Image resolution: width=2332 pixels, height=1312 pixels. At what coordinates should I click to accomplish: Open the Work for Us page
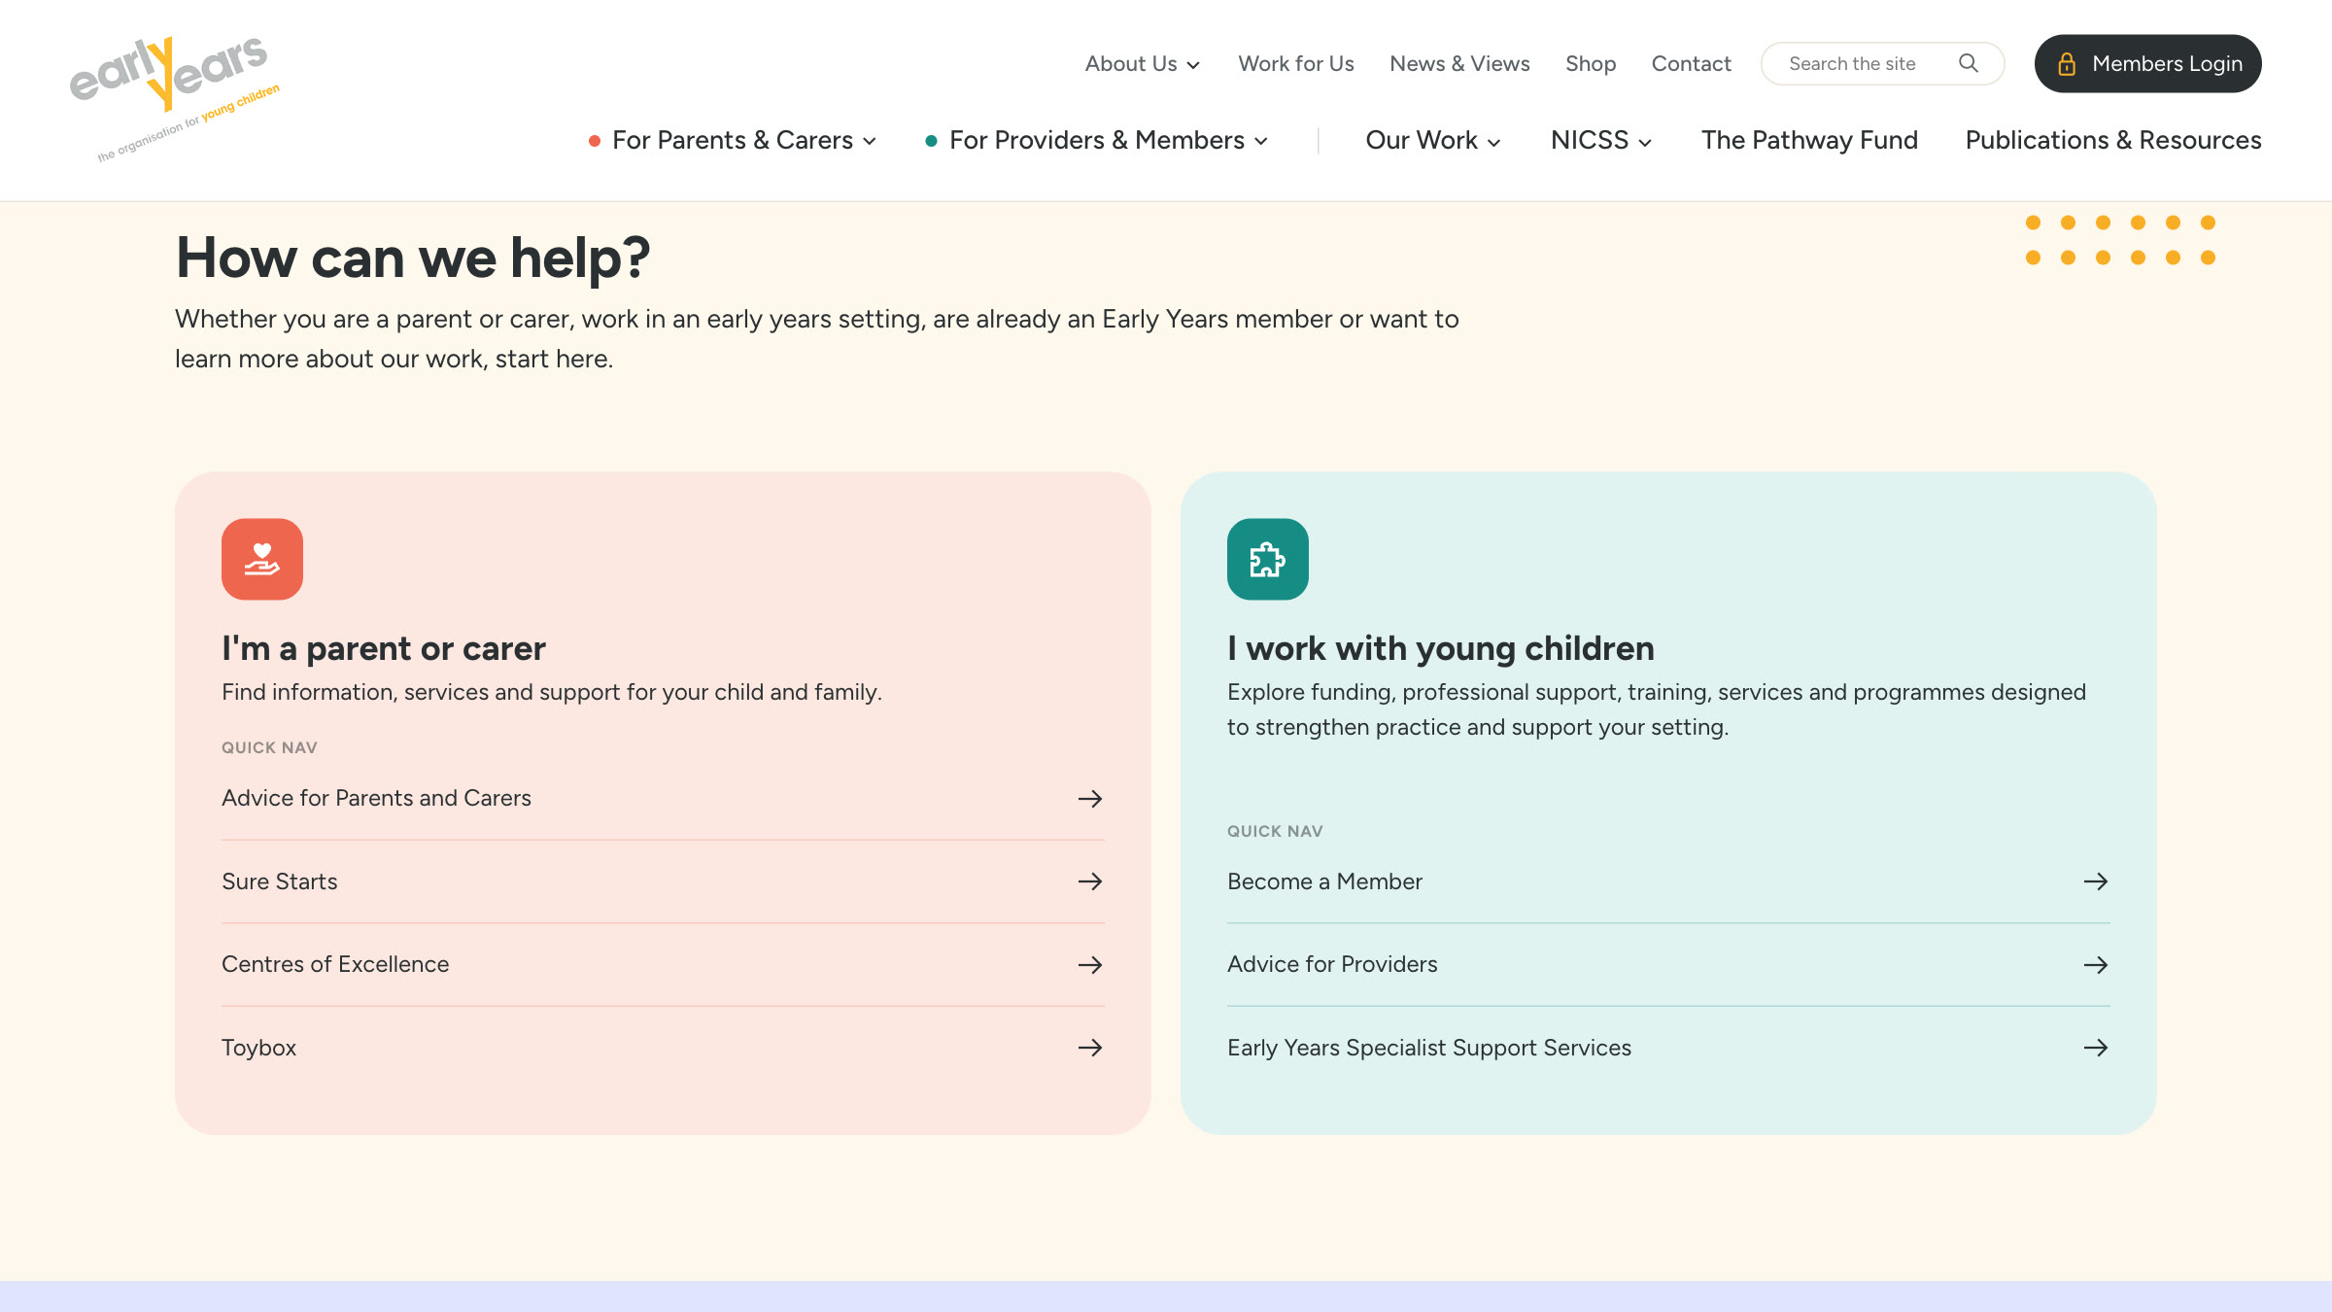coord(1296,64)
